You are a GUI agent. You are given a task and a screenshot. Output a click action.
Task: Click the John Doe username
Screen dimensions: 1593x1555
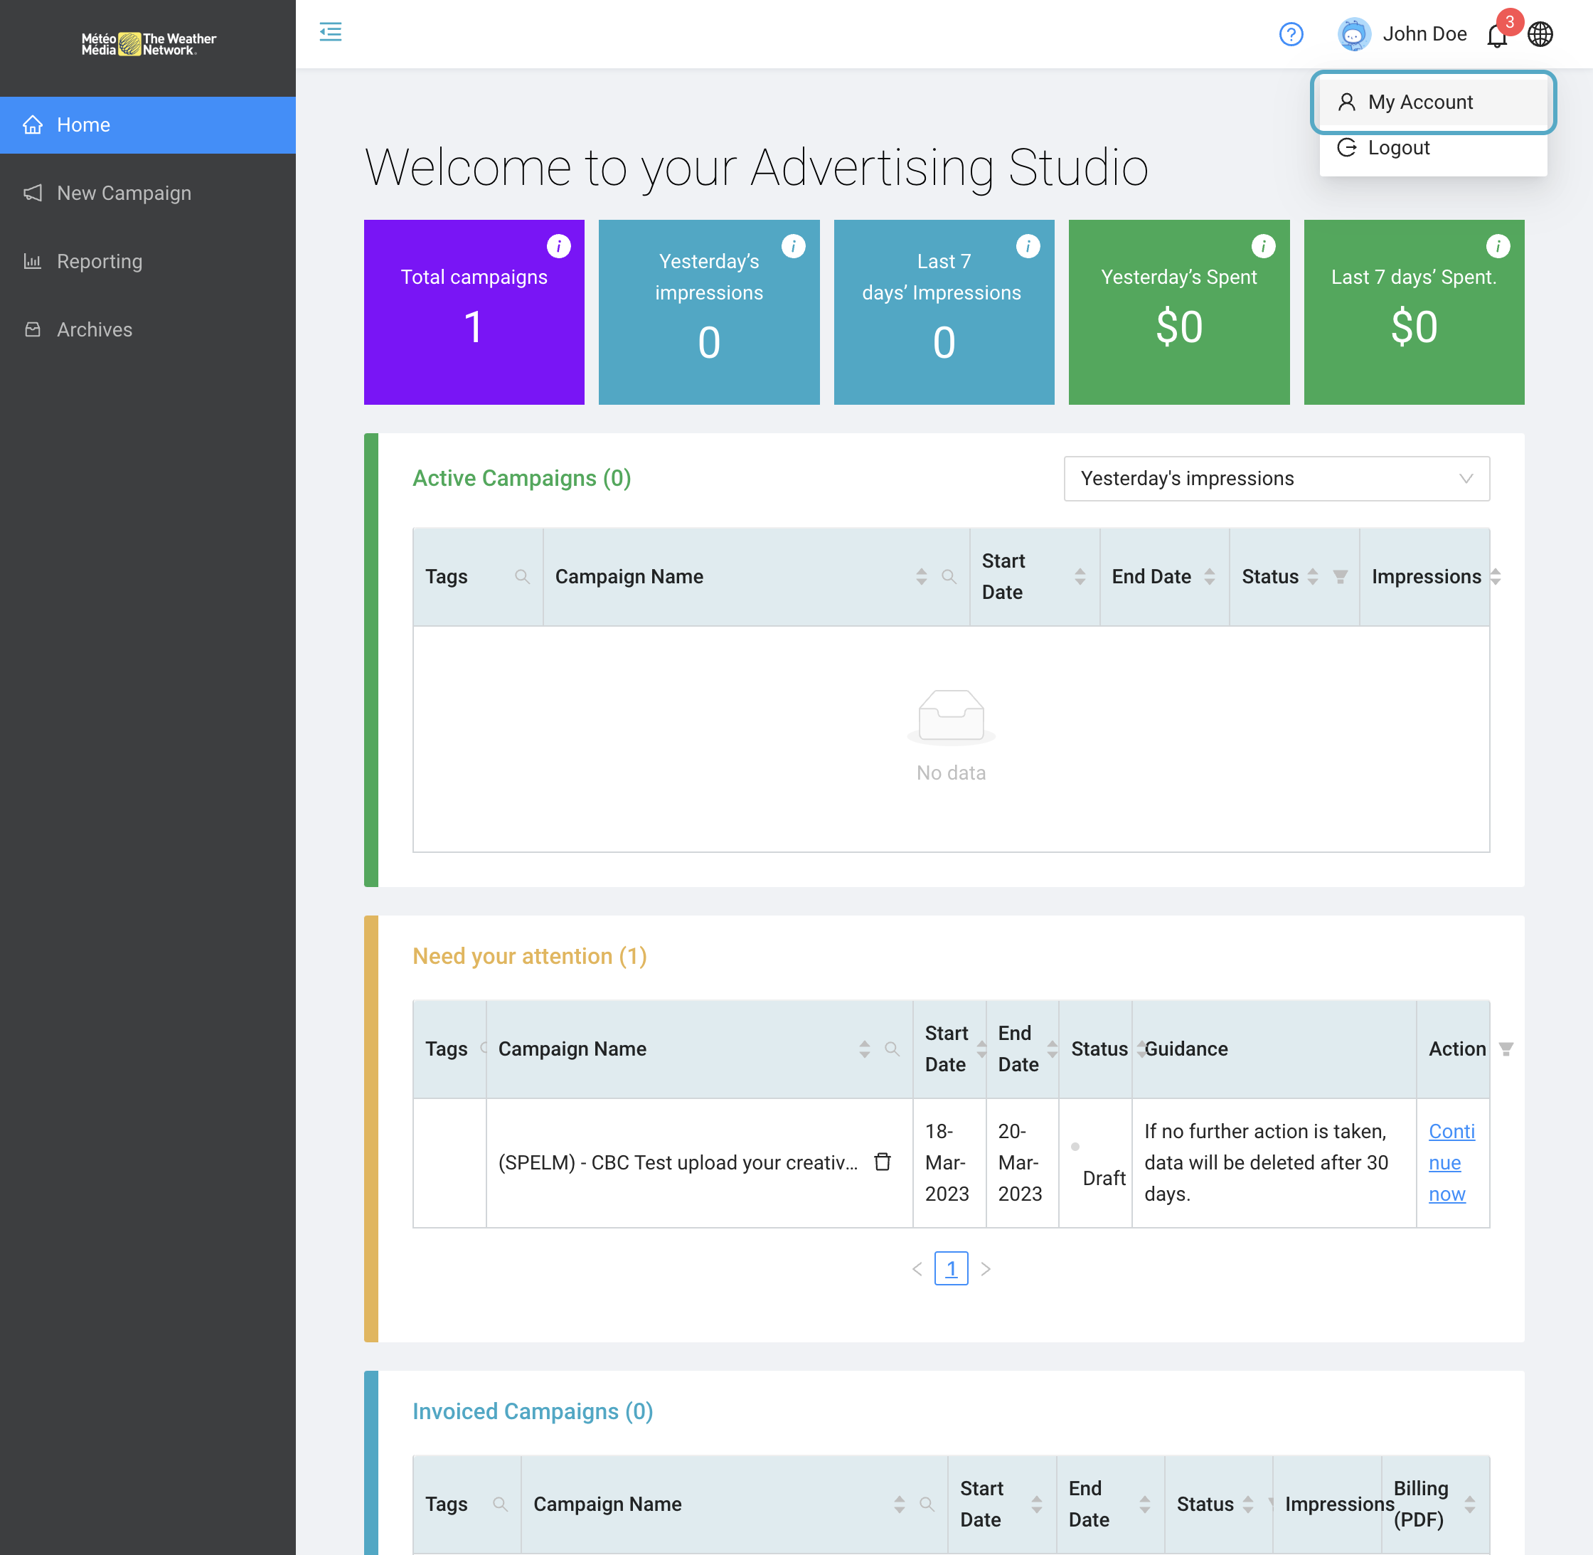tap(1424, 34)
